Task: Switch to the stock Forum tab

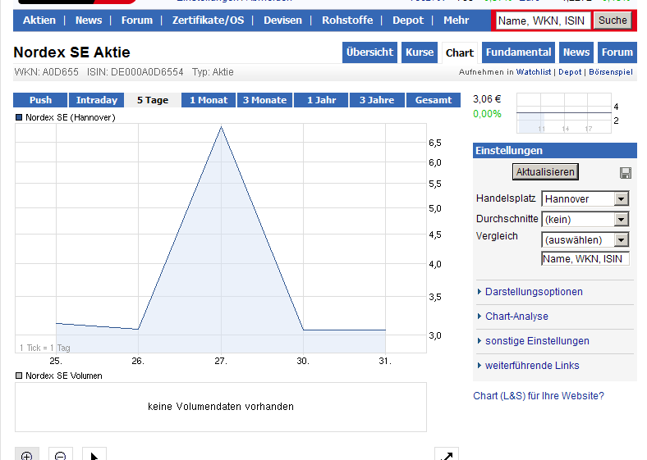Action: coord(617,52)
